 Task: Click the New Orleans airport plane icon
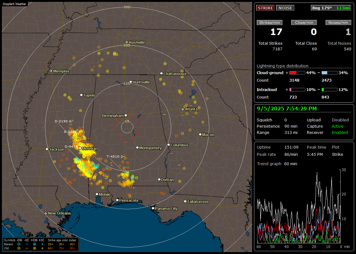click(x=46, y=213)
